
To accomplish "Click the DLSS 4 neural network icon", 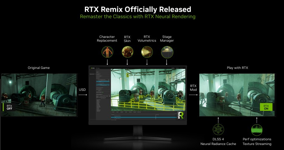I will (x=218, y=130).
